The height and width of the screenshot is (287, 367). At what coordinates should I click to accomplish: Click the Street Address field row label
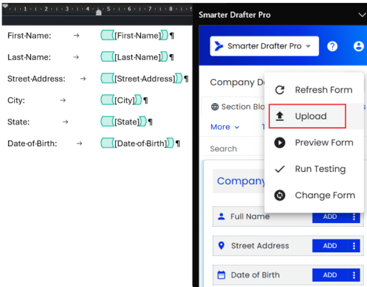tap(260, 246)
